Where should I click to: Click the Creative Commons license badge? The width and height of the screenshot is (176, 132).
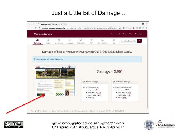click(x=14, y=125)
